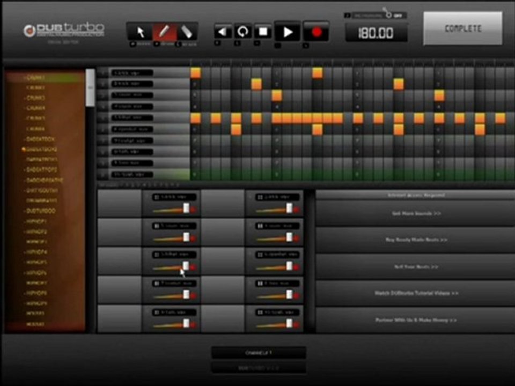Select the CRUNK4 kit in the list

[35, 108]
